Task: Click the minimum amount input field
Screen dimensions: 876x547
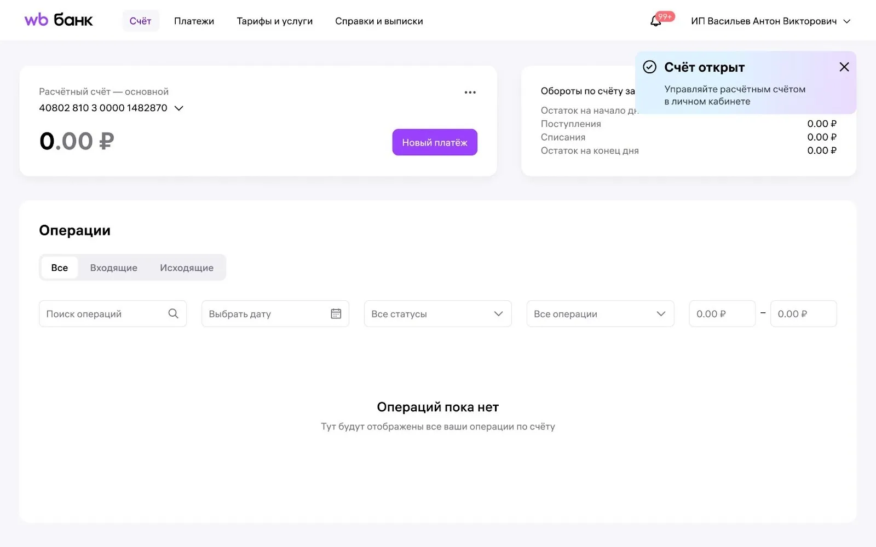Action: 722,313
